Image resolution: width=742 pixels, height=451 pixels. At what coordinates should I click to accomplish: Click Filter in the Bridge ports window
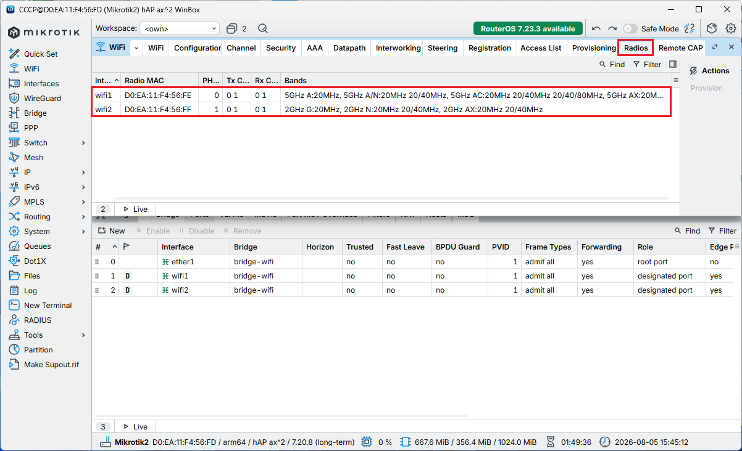(722, 230)
